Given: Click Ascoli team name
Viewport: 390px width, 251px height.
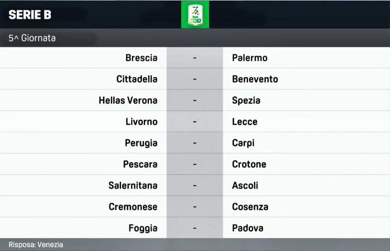Looking at the screenshot, I should coord(245,186).
